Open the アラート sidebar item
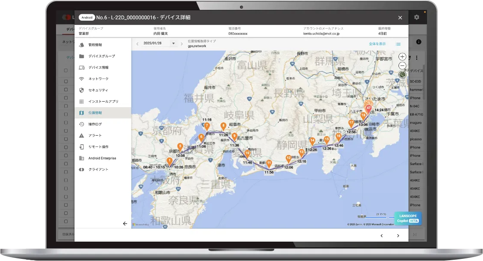The width and height of the screenshot is (483, 261). 103,135
